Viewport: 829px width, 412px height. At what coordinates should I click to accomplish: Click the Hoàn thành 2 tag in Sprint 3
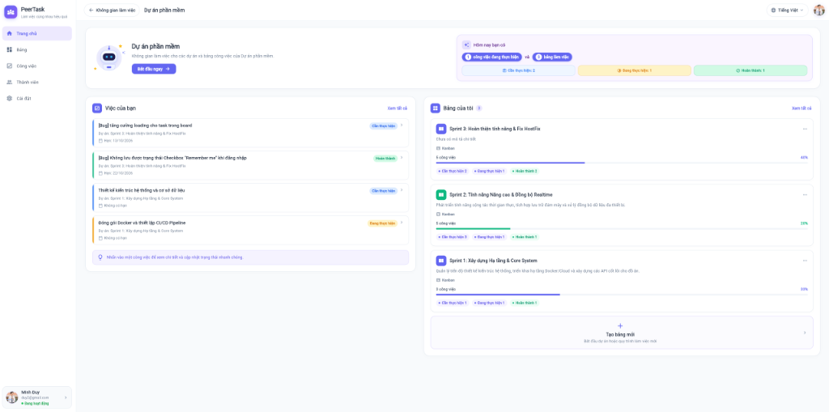point(525,171)
